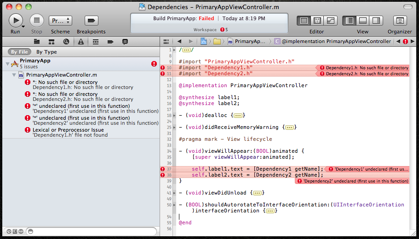Open @implementation PrimaryAppViewController jump bar menu
Image resolution: width=419 pixels, height=239 pixels.
(333, 42)
